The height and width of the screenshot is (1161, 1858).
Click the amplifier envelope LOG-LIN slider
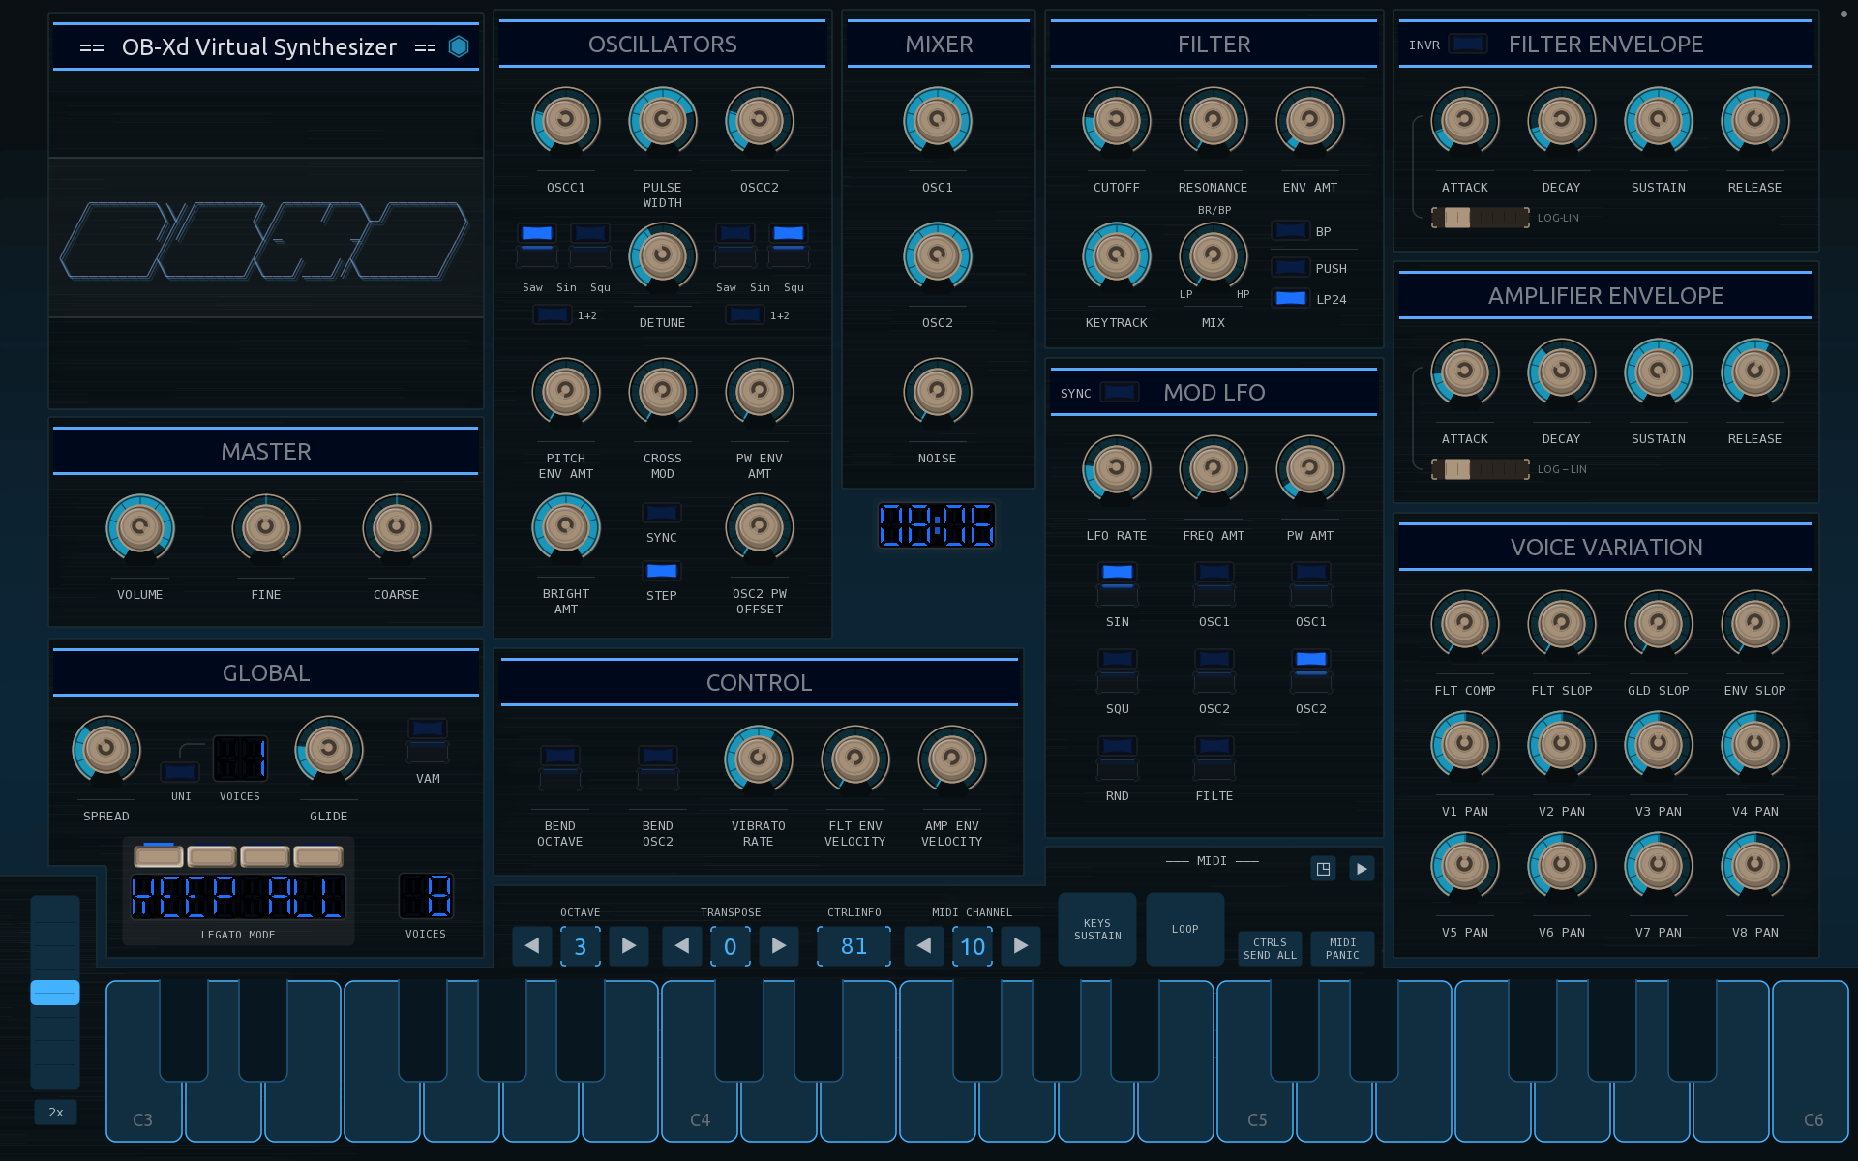pos(1481,469)
